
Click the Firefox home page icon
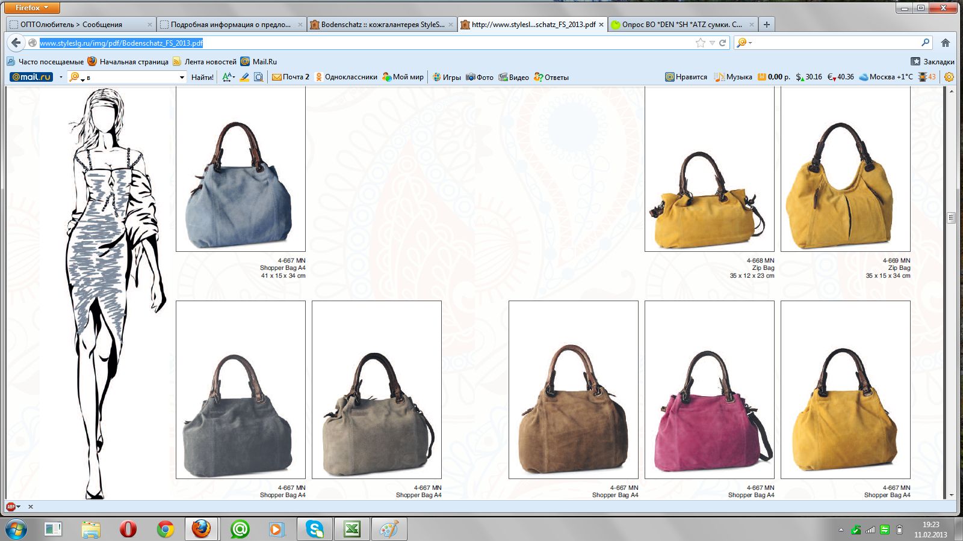pyautogui.click(x=946, y=43)
